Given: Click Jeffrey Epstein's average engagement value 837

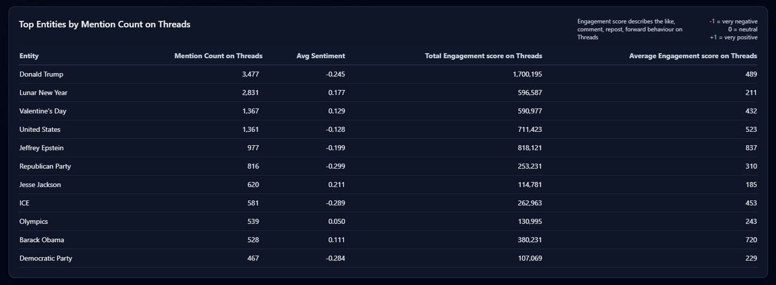Looking at the screenshot, I should (751, 148).
